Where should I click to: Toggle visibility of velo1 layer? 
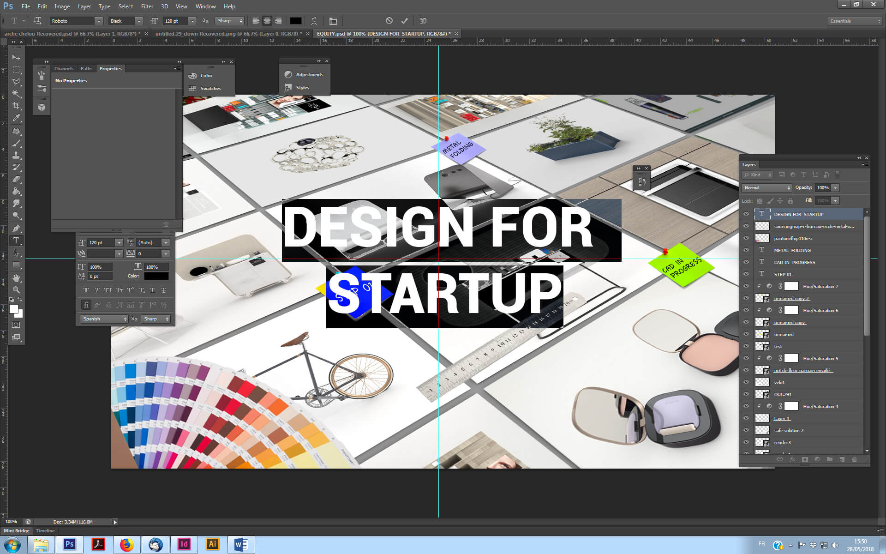[x=746, y=382]
